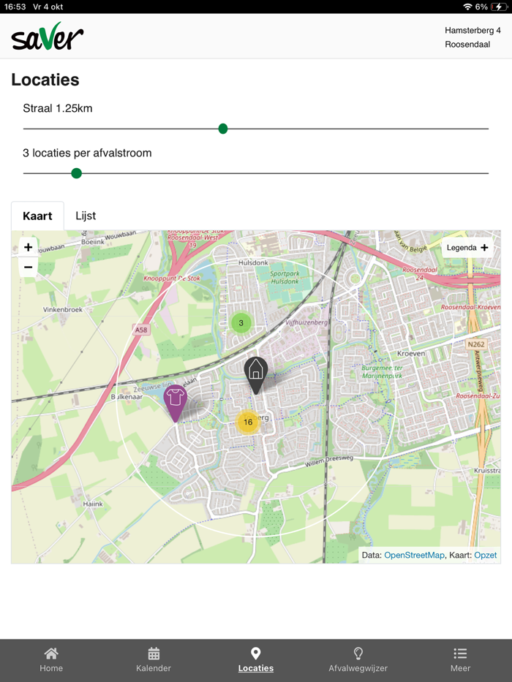Open Kalender in bottom navigation
The width and height of the screenshot is (512, 682).
[x=154, y=660]
